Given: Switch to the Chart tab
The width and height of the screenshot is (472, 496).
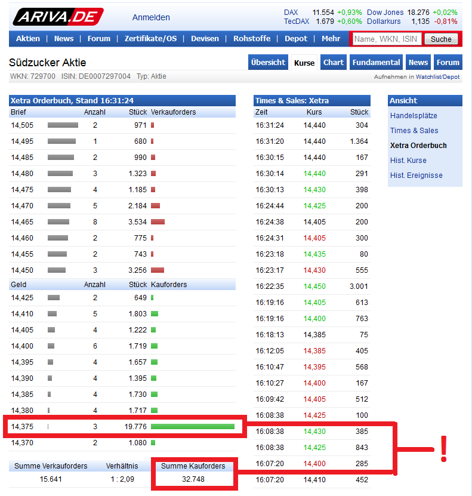Looking at the screenshot, I should click(x=334, y=62).
